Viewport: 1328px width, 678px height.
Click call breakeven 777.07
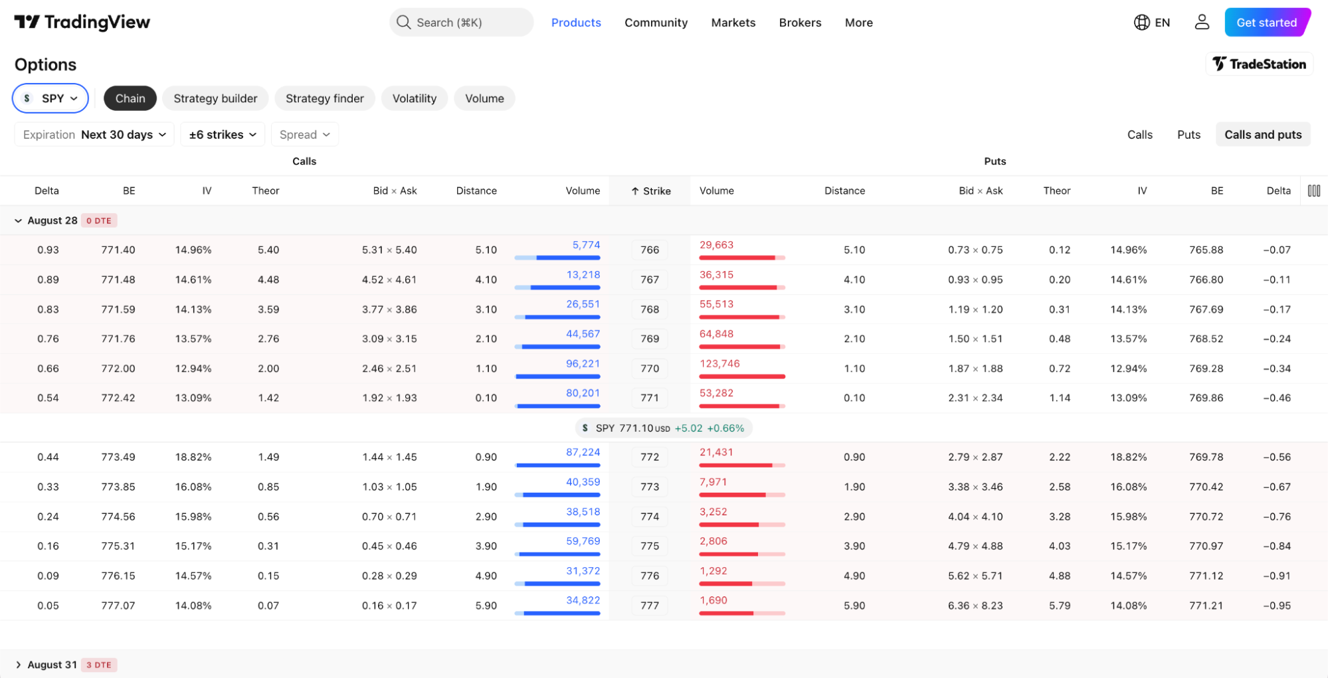coord(118,606)
